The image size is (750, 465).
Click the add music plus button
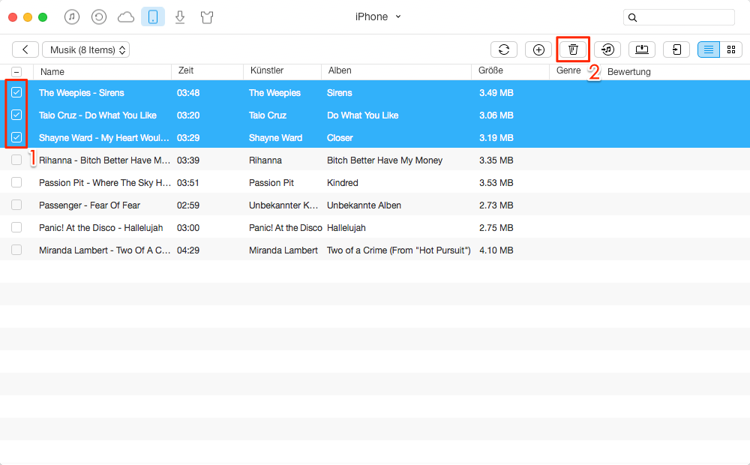tap(538, 49)
